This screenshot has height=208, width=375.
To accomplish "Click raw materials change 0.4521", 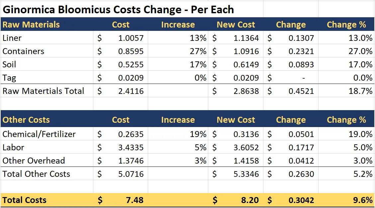I will pos(301,91).
